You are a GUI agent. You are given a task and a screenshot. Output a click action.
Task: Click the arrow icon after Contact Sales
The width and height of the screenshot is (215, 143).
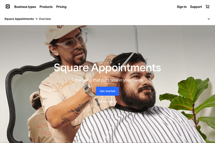pyautogui.click(x=116, y=102)
